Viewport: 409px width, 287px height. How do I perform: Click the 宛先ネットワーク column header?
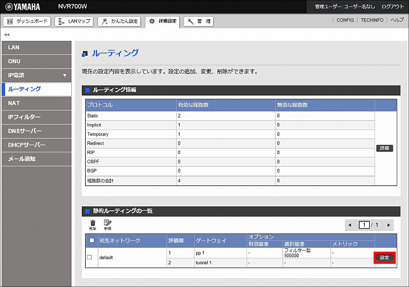(132, 241)
